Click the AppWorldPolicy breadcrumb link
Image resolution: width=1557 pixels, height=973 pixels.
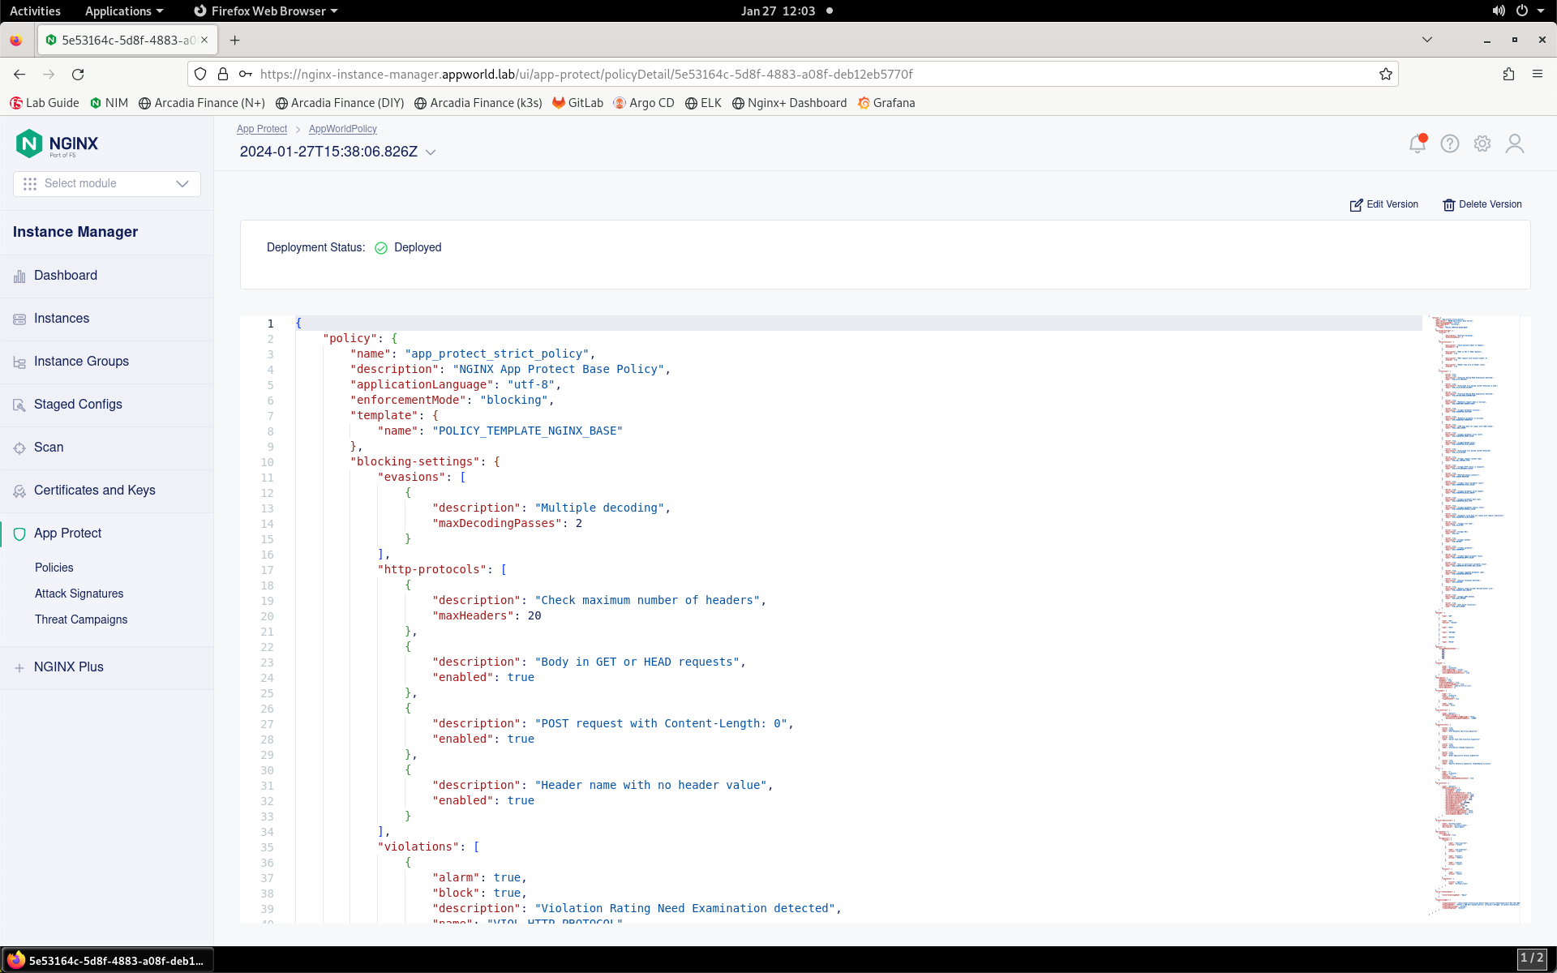[343, 129]
